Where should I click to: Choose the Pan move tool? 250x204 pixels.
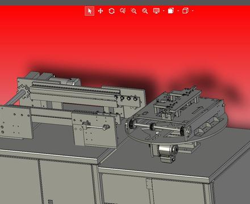click(x=101, y=11)
